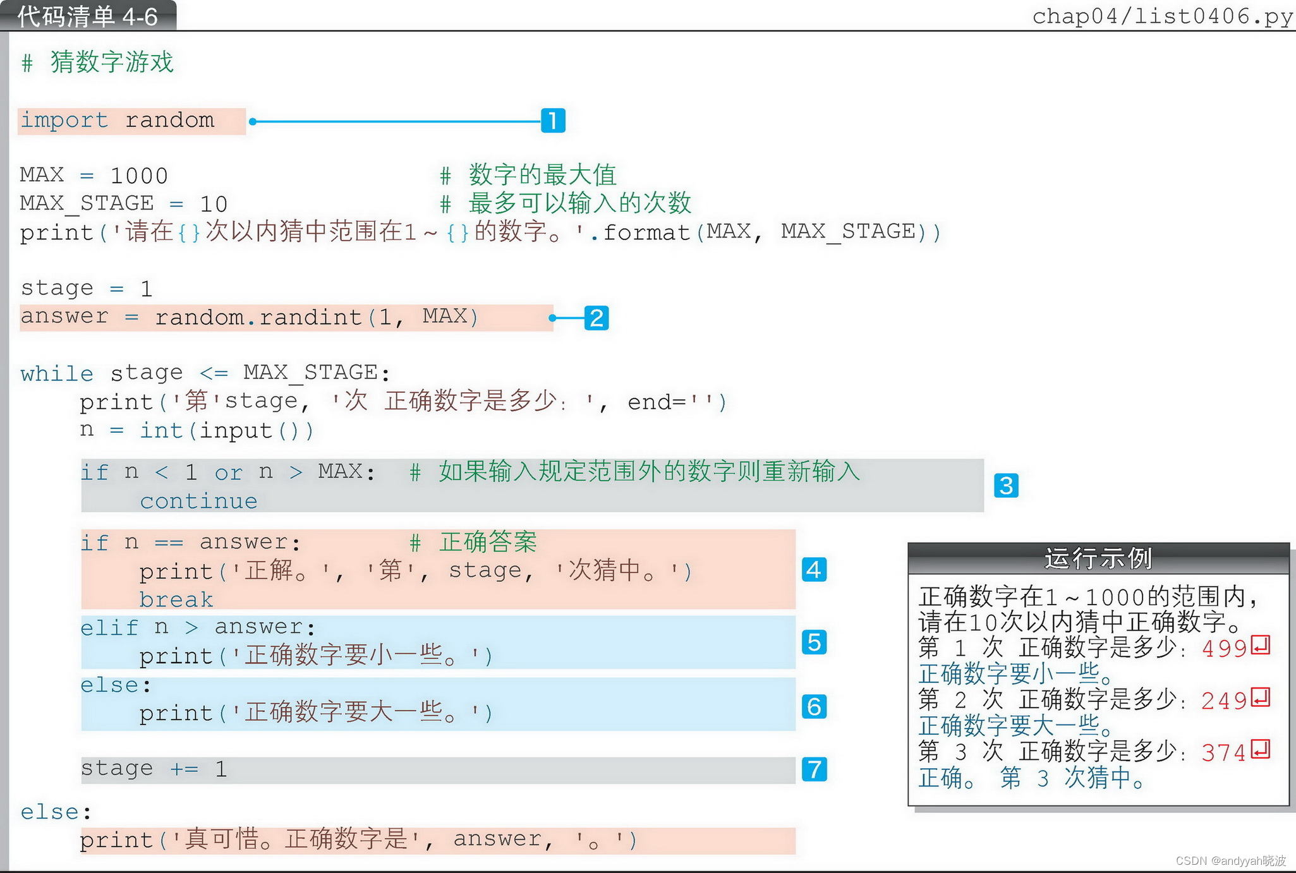
Task: Select the 代码清单 4-6 header label
Action: tap(88, 16)
